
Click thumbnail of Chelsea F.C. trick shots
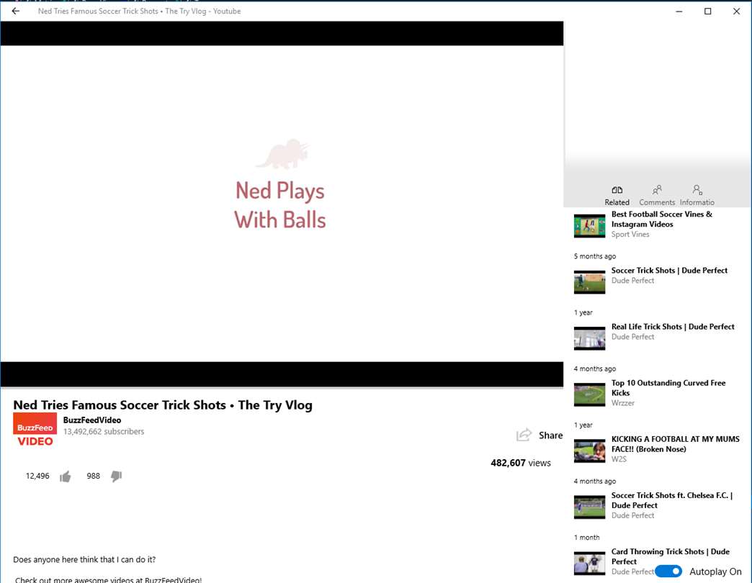pos(589,507)
